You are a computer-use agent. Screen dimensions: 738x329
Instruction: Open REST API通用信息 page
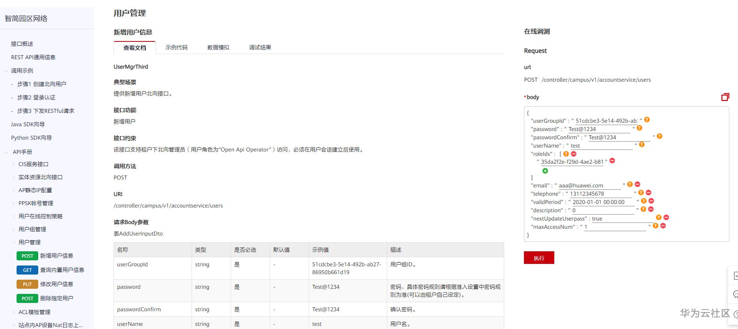coord(33,57)
